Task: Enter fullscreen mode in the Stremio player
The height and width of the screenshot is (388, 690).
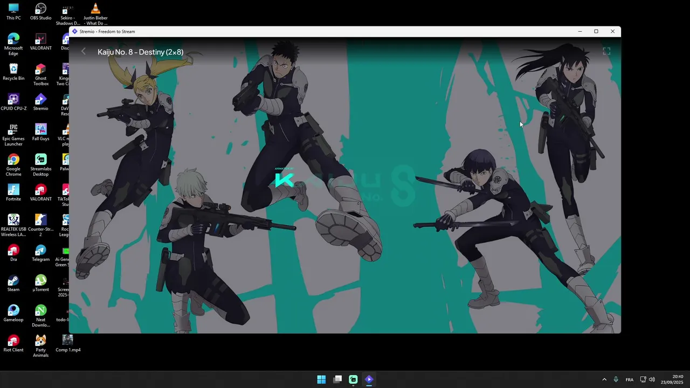Action: click(606, 51)
